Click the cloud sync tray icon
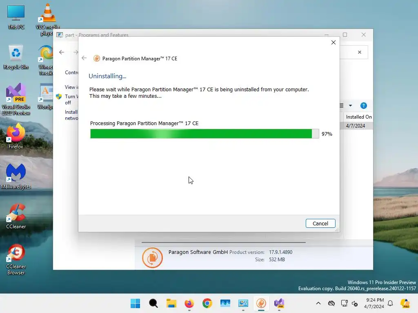 [331, 303]
